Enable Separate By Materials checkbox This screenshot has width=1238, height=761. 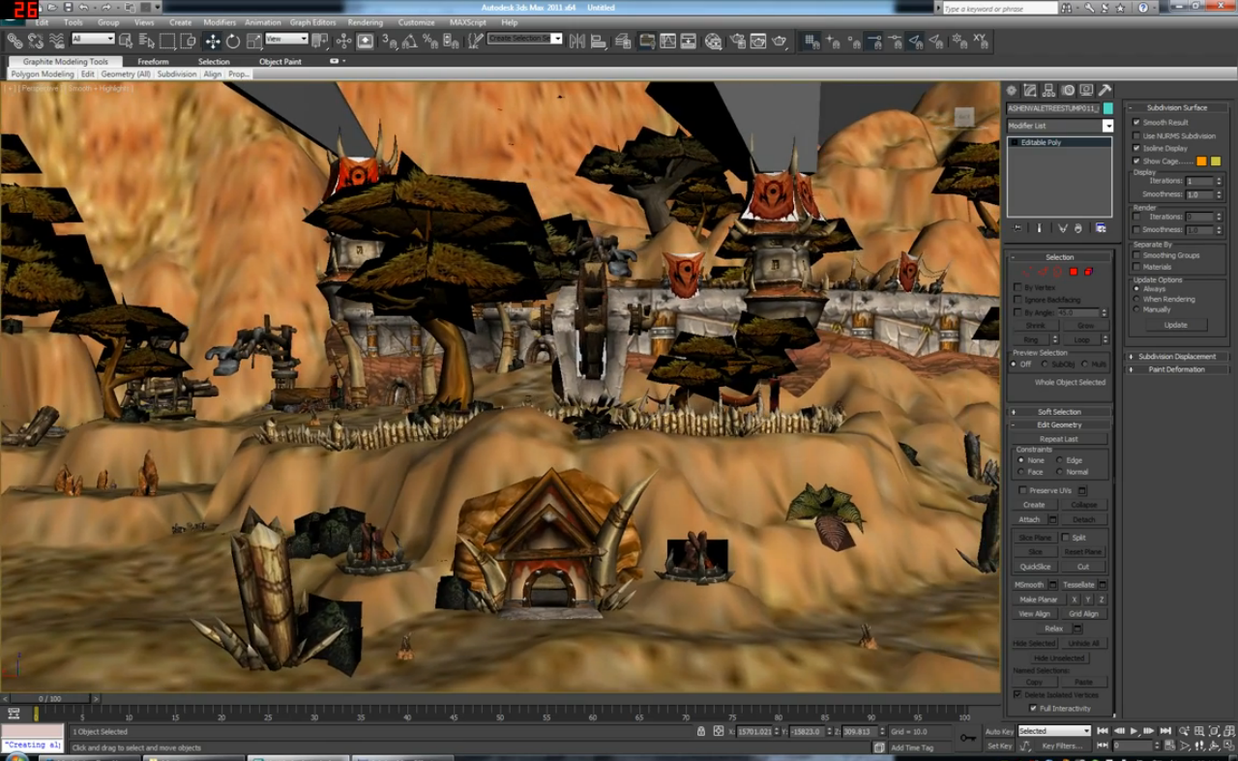(x=1136, y=267)
